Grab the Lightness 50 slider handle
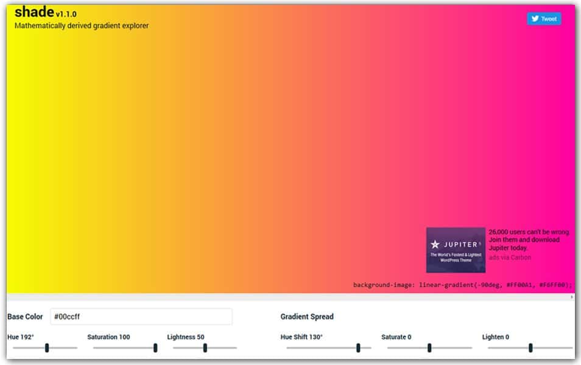 [205, 347]
